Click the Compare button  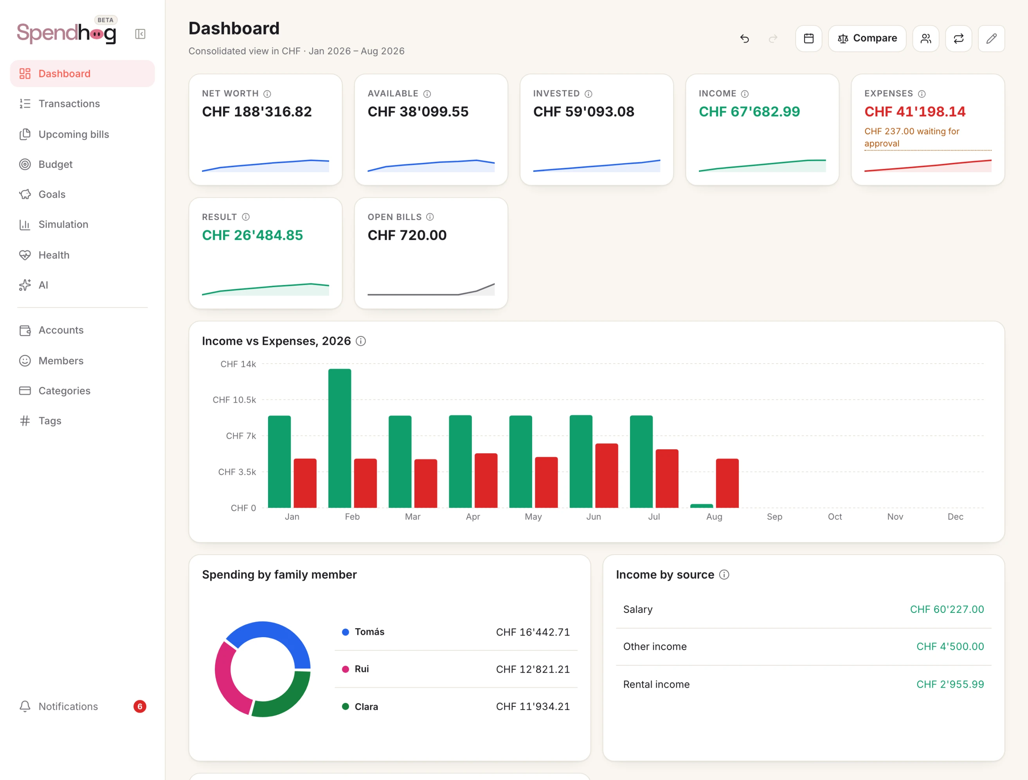click(867, 39)
